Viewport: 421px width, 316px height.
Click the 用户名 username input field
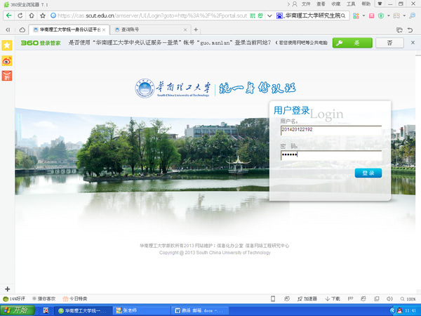coord(330,129)
